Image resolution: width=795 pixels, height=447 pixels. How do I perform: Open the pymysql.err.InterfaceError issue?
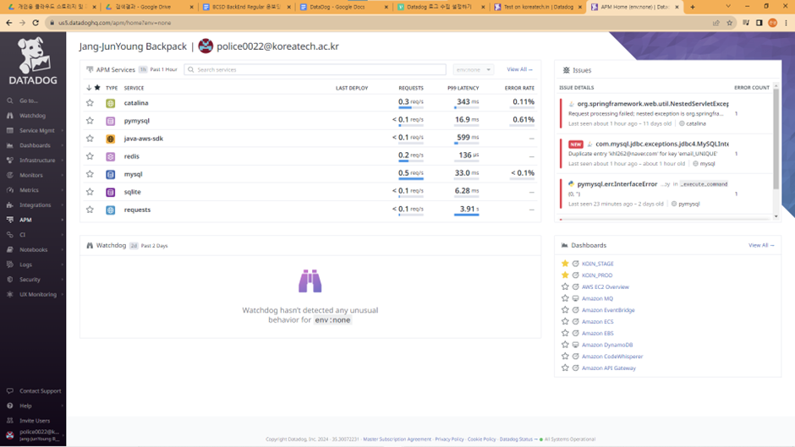coord(617,184)
